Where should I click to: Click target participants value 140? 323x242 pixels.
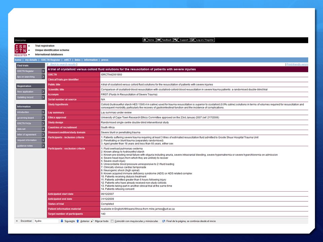[103, 214]
